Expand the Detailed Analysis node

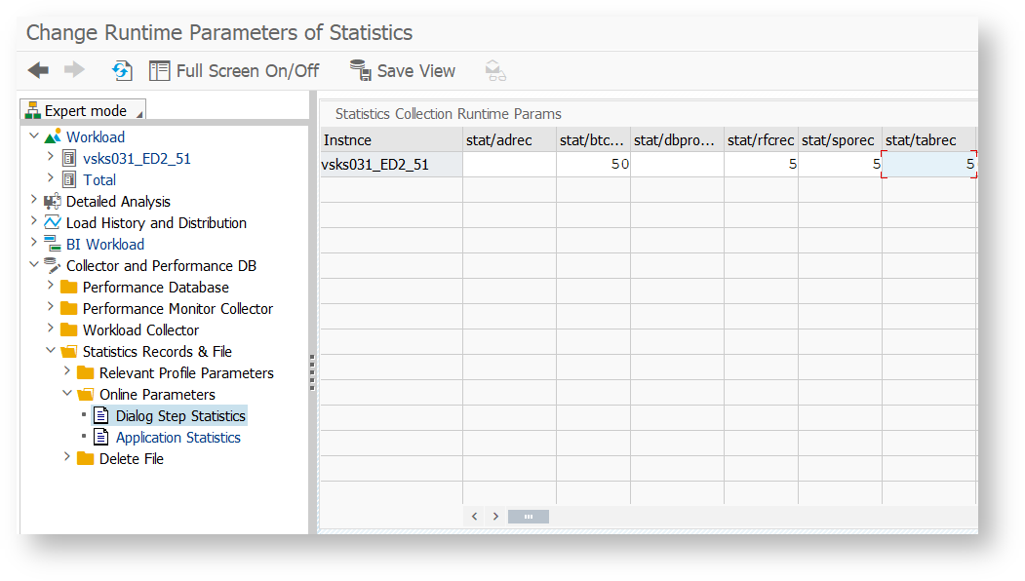(34, 199)
